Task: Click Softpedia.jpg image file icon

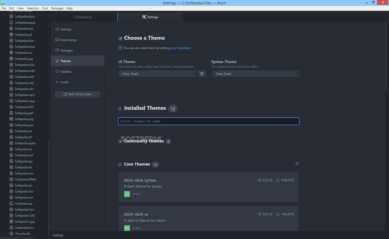Action: pos(11,59)
